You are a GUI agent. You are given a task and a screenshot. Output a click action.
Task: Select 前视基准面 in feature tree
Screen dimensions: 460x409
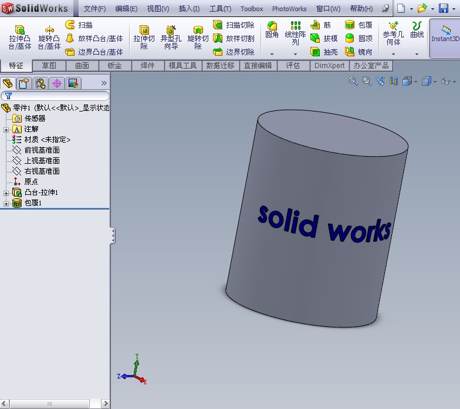[x=42, y=150]
